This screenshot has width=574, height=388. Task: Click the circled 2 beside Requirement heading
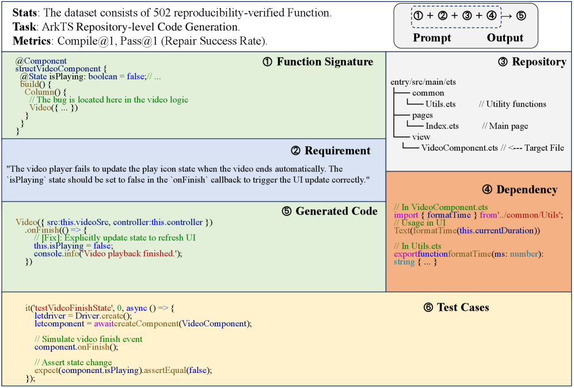tap(296, 151)
